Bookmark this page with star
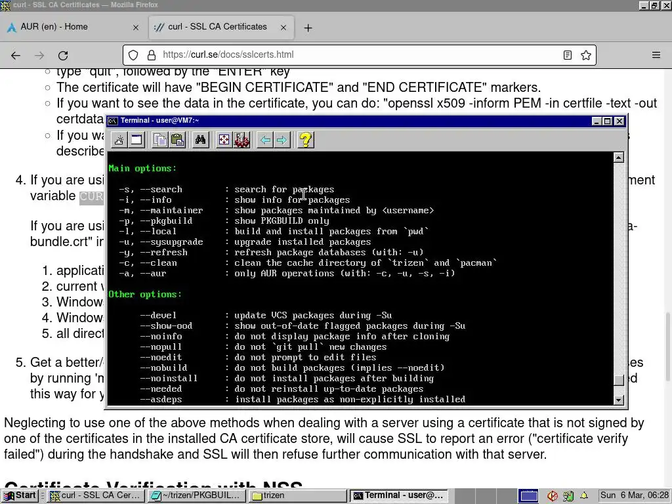Viewport: 672px width, 504px height. point(586,55)
